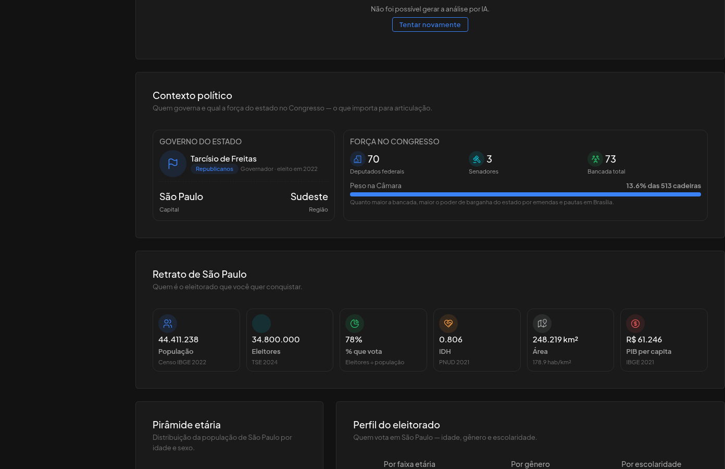Click the 'FORÇA NO CONGRESSO' card title
The image size is (725, 469).
coord(395,142)
